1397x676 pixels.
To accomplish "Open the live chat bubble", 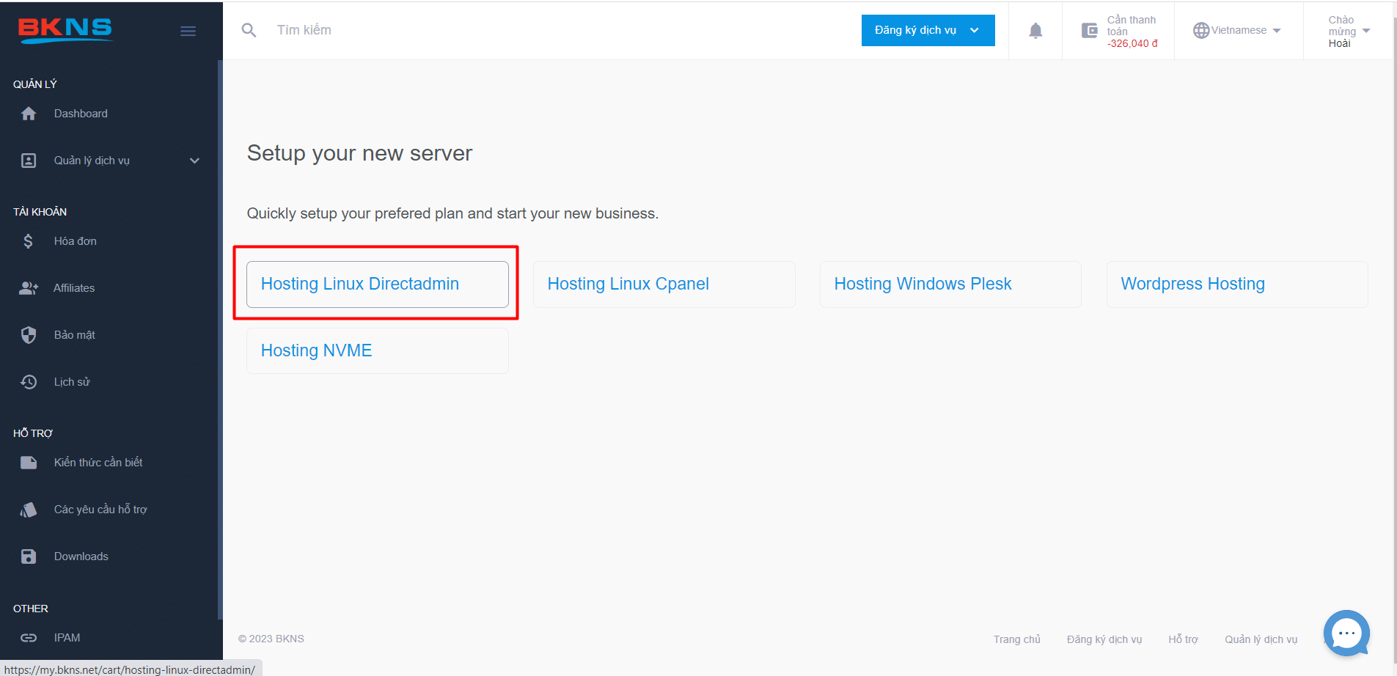I will pyautogui.click(x=1346, y=633).
